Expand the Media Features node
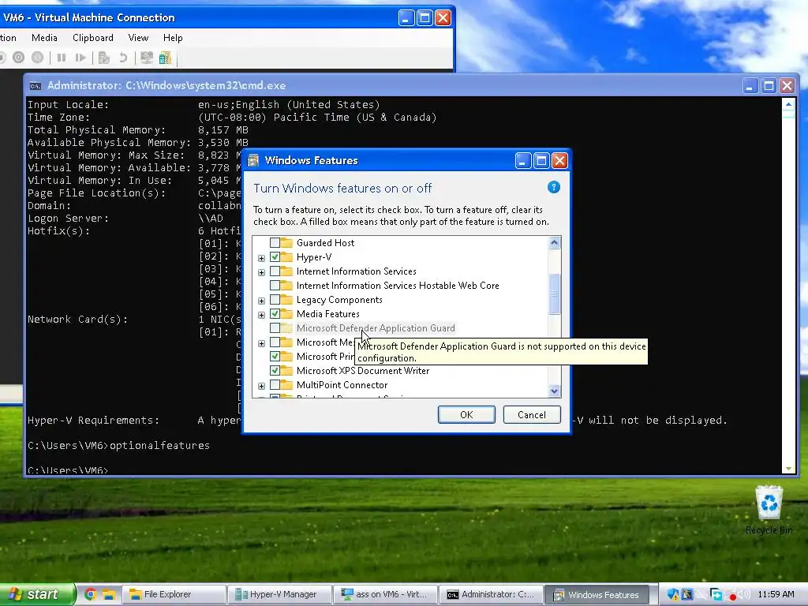Viewport: 808px width, 606px height. click(262, 315)
